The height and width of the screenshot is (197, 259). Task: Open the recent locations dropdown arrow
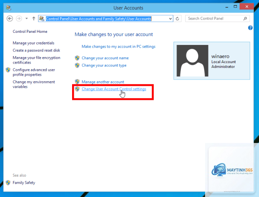[27, 19]
